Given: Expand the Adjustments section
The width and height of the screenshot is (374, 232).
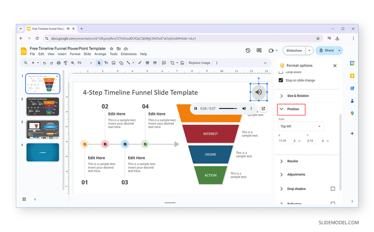Looking at the screenshot, I should pyautogui.click(x=282, y=175).
